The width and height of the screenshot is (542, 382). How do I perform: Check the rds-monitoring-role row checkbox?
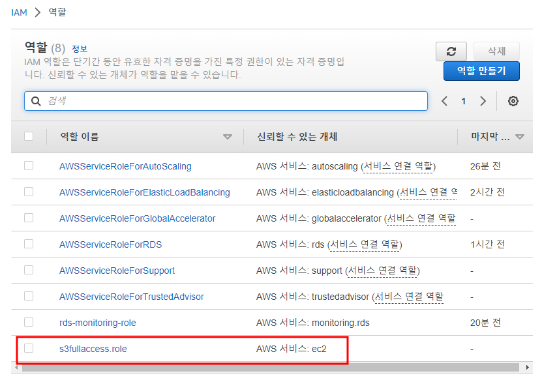click(x=29, y=322)
